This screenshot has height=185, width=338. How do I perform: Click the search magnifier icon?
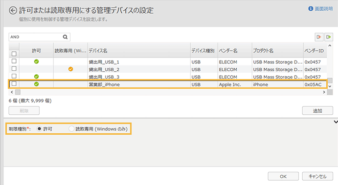pos(66,37)
